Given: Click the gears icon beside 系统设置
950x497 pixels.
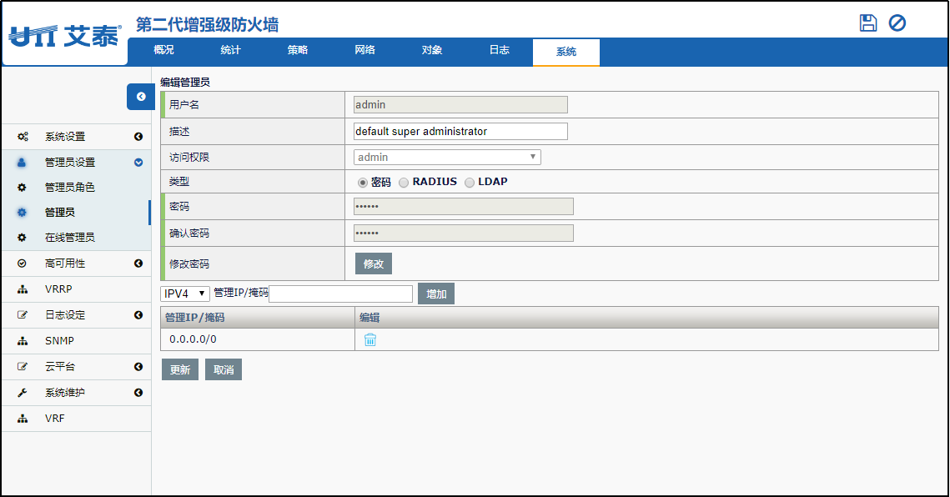Looking at the screenshot, I should pos(23,137).
